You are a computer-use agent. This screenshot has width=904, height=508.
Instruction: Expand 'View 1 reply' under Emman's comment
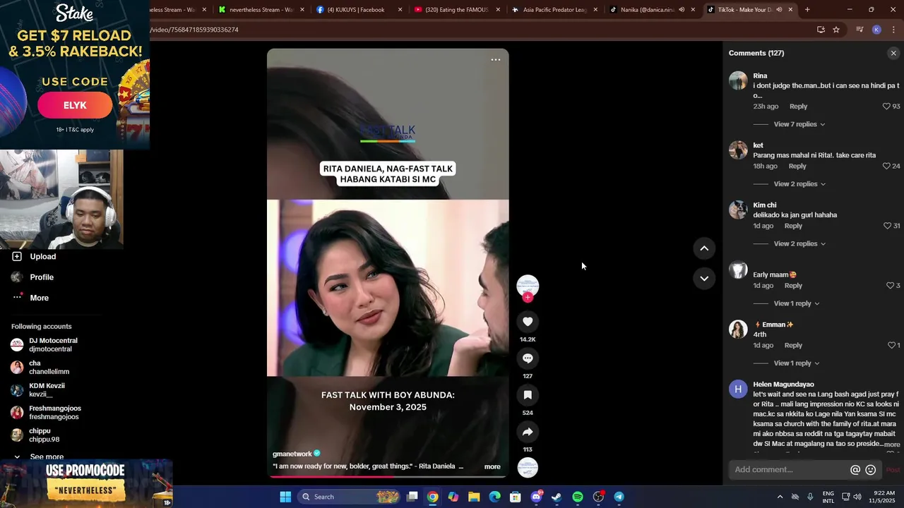coord(797,363)
